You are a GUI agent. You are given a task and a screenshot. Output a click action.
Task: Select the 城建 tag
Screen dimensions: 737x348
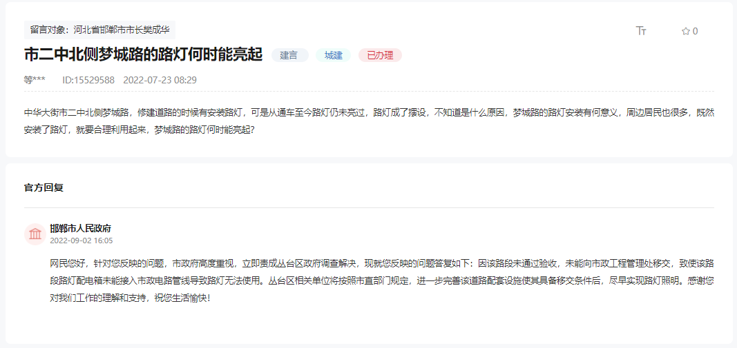333,55
